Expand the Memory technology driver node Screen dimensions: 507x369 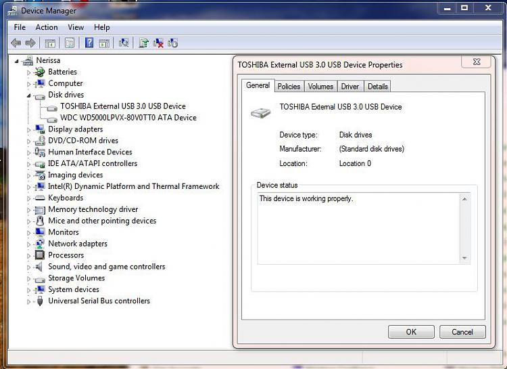(x=28, y=210)
